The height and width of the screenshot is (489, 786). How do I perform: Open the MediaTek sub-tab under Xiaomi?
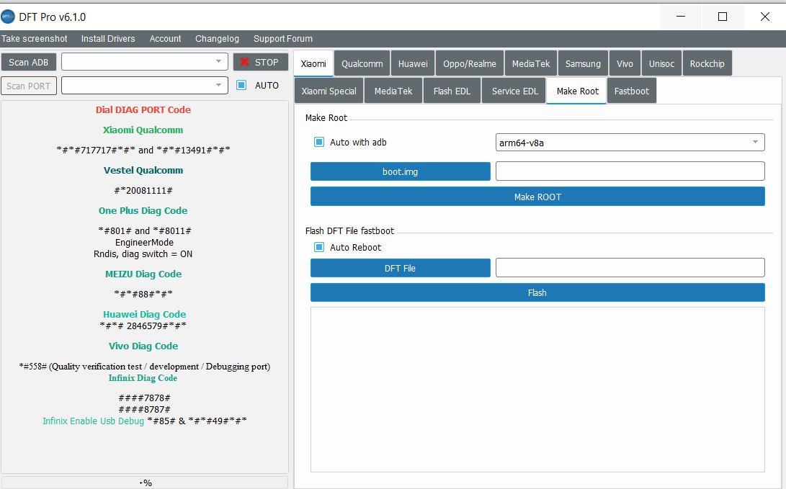[x=393, y=91]
